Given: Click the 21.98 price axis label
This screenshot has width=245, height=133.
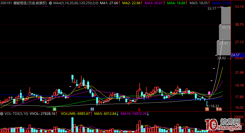Looking at the screenshot, I should pyautogui.click(x=239, y=72).
